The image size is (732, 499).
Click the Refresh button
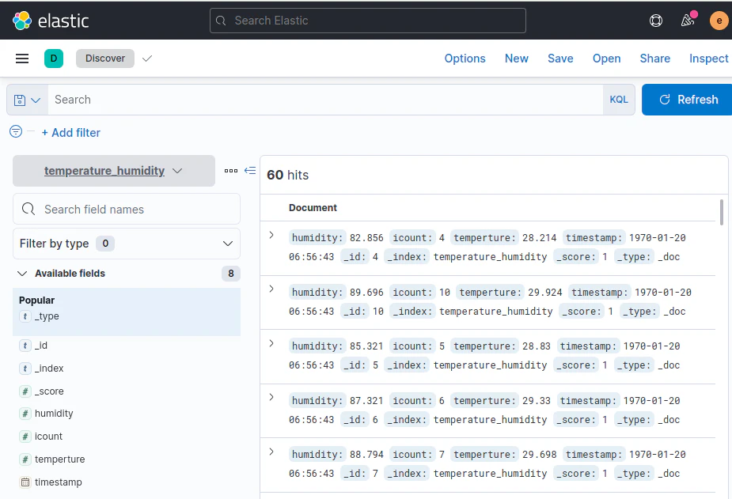pos(687,100)
